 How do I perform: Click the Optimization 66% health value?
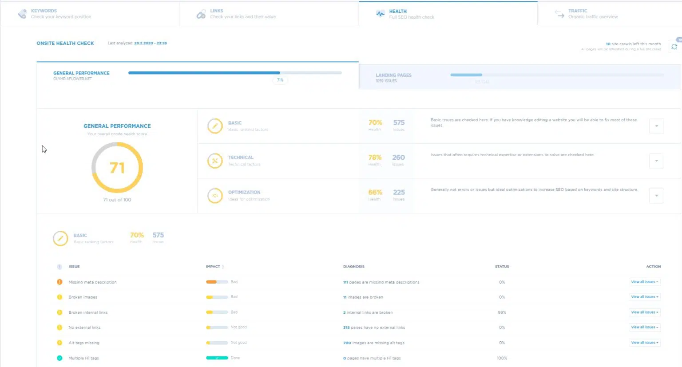375,192
